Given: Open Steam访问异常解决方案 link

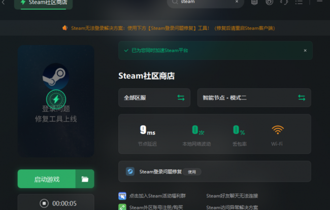Looking at the screenshot, I should point(232,207).
